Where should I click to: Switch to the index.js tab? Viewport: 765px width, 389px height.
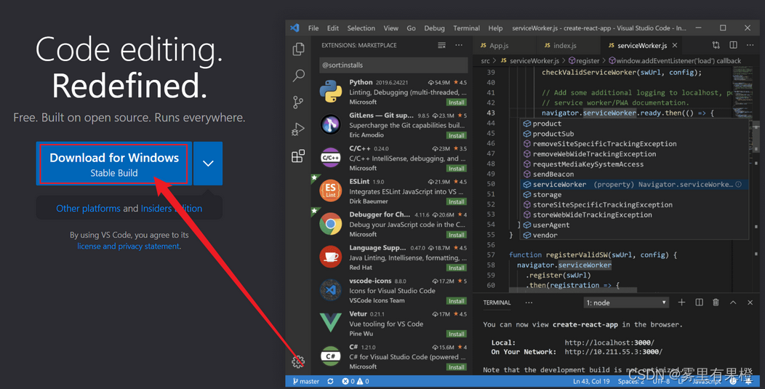point(569,45)
